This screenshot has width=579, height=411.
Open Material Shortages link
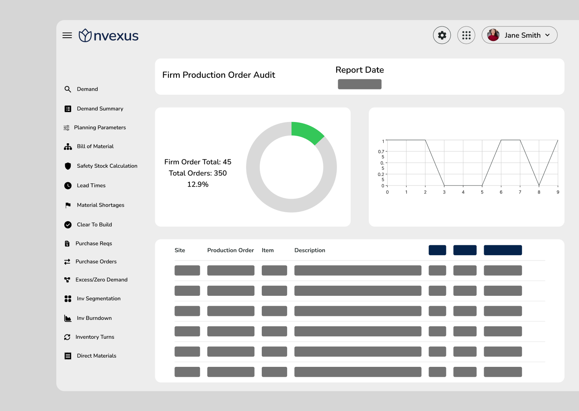click(101, 205)
